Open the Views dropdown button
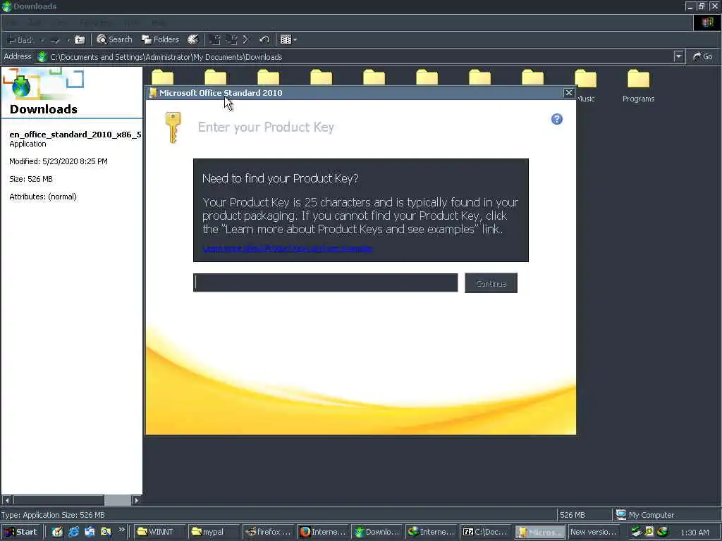 point(288,40)
